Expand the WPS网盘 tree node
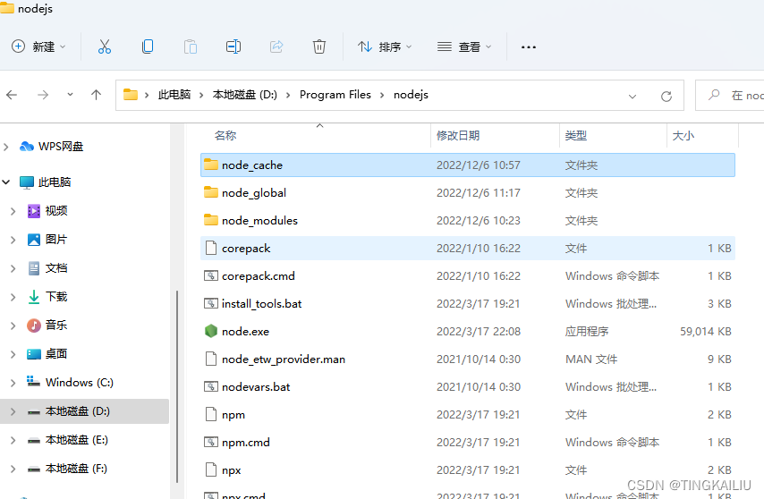The width and height of the screenshot is (764, 499). pos(6,147)
